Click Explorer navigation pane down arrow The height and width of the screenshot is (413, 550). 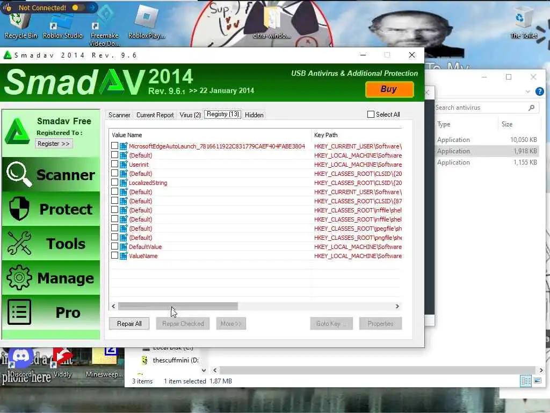[204, 370]
